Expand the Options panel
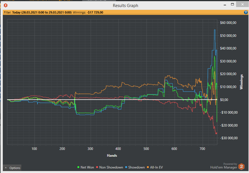This screenshot has width=249, height=173. pyautogui.click(x=12, y=168)
